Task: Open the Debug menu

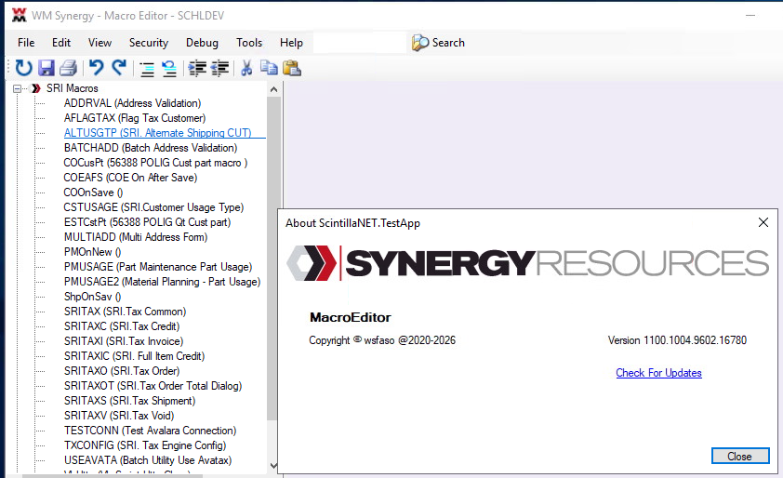Action: coord(202,43)
